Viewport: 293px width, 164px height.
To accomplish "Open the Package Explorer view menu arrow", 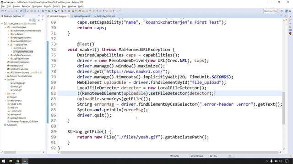I will (x=43, y=20).
